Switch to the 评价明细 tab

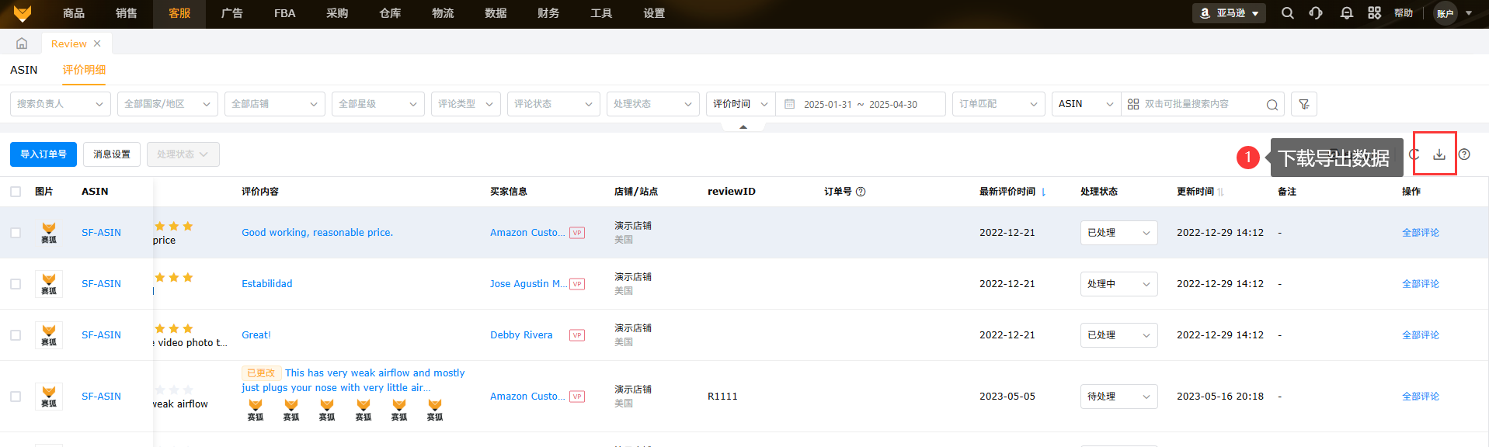click(84, 70)
